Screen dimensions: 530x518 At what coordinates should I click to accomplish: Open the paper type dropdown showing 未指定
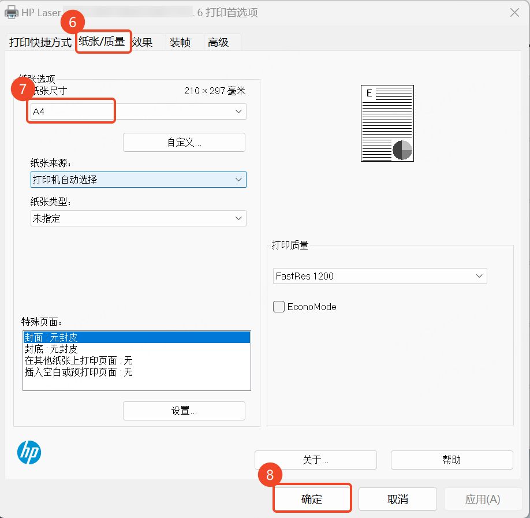tap(138, 218)
